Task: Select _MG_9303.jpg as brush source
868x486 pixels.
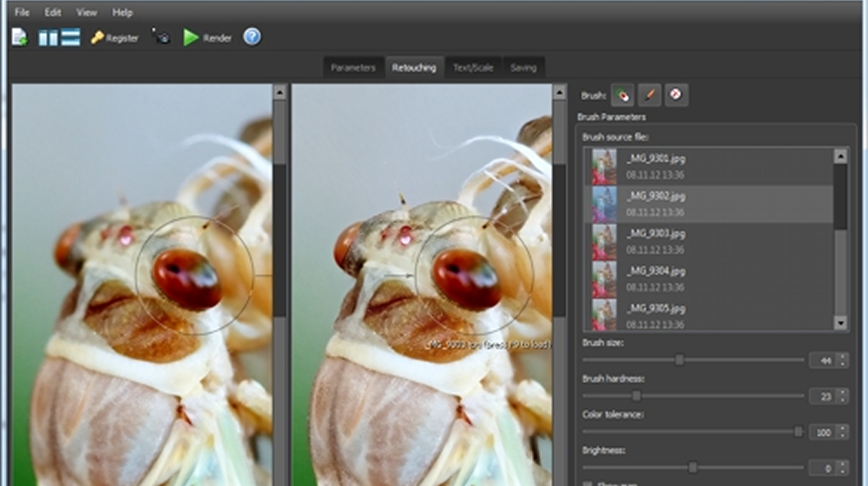Action: [x=709, y=241]
